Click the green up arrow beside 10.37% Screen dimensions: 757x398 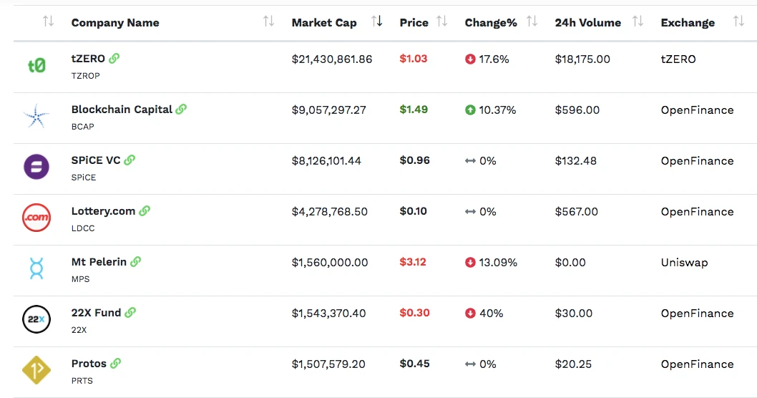tap(470, 110)
